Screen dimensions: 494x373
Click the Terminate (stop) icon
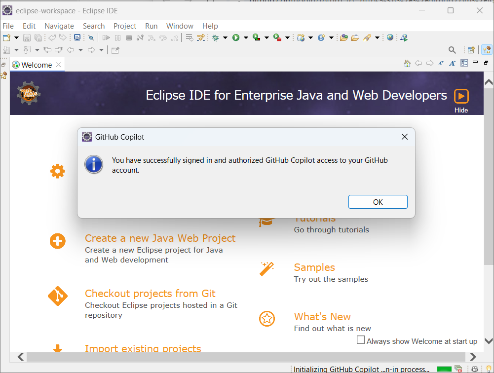coord(129,38)
